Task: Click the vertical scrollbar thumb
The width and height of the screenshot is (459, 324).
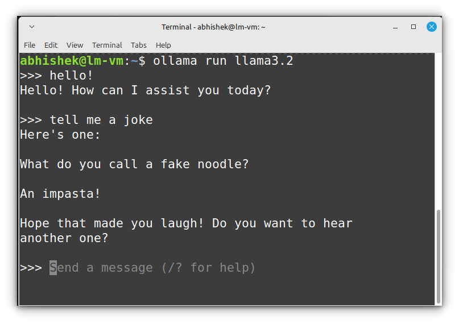Action: (x=438, y=256)
